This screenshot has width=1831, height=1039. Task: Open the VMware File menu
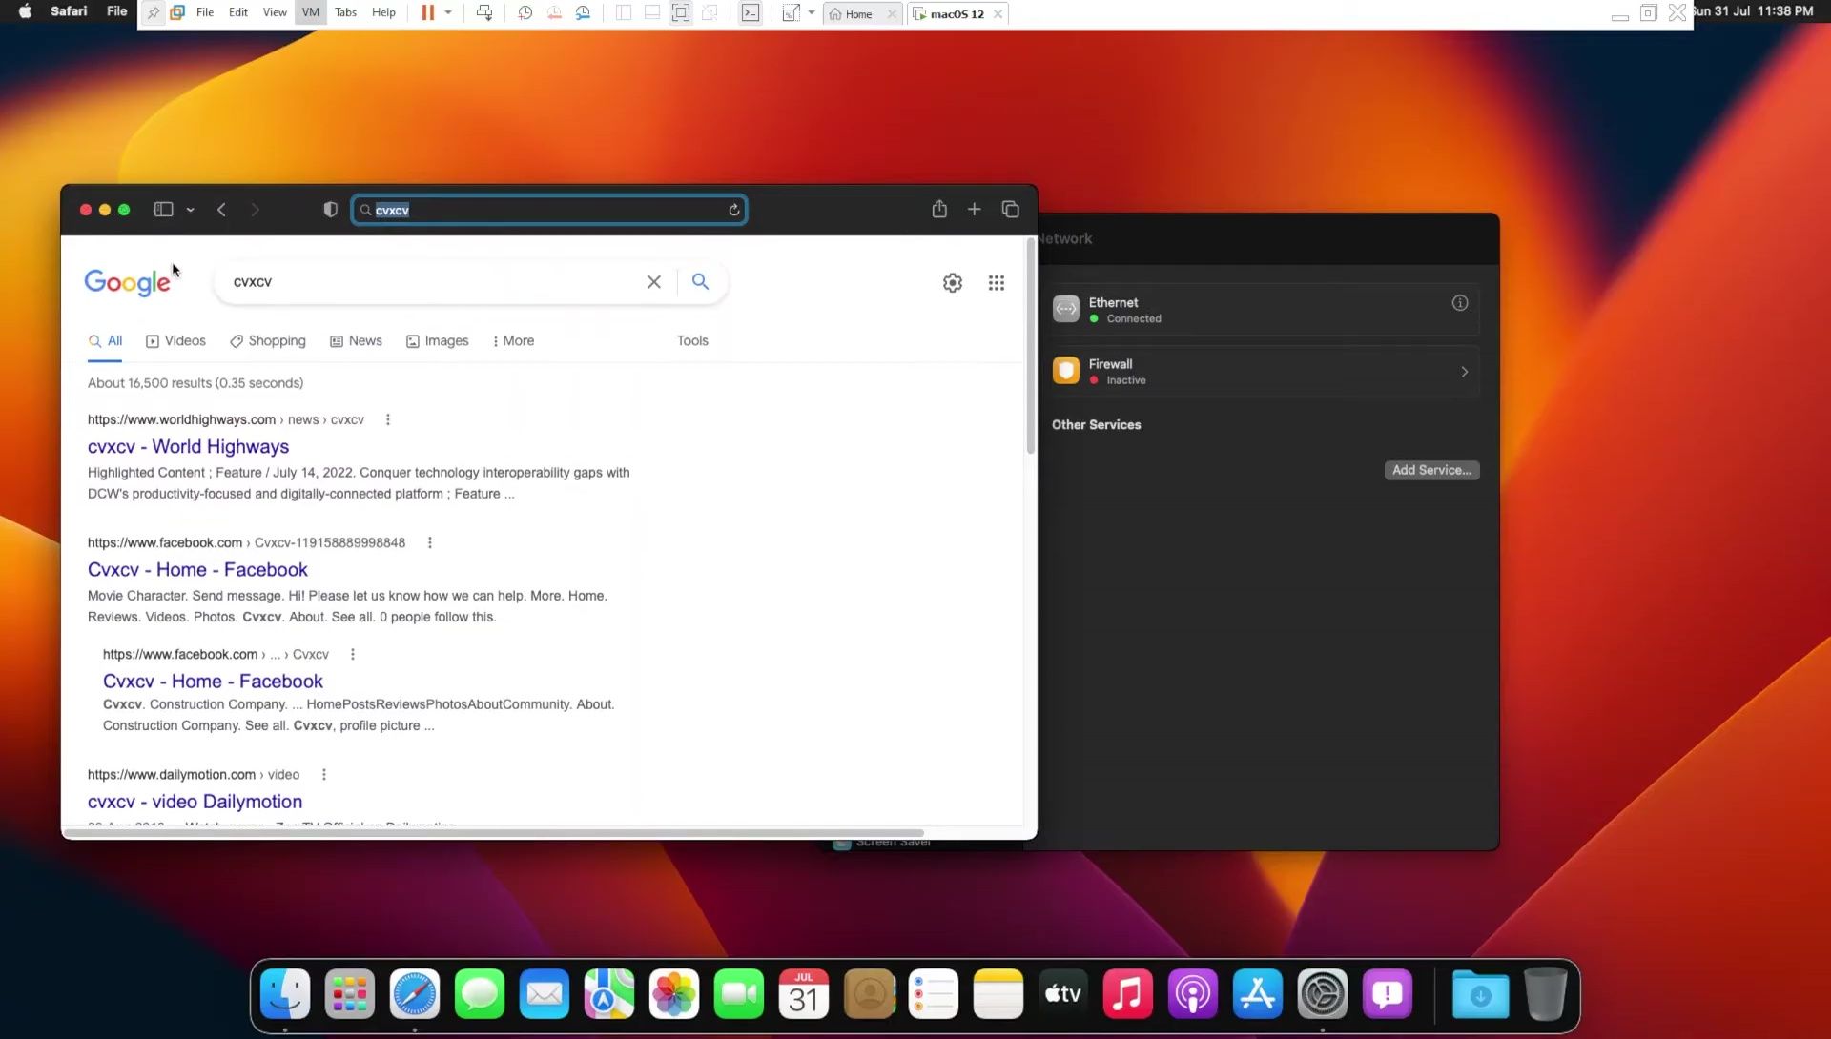pos(205,13)
